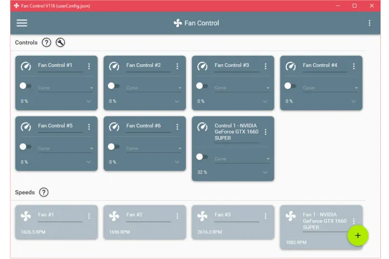The height and width of the screenshot is (259, 389).
Task: Maximize the Fan Control window
Action: [x=354, y=6]
